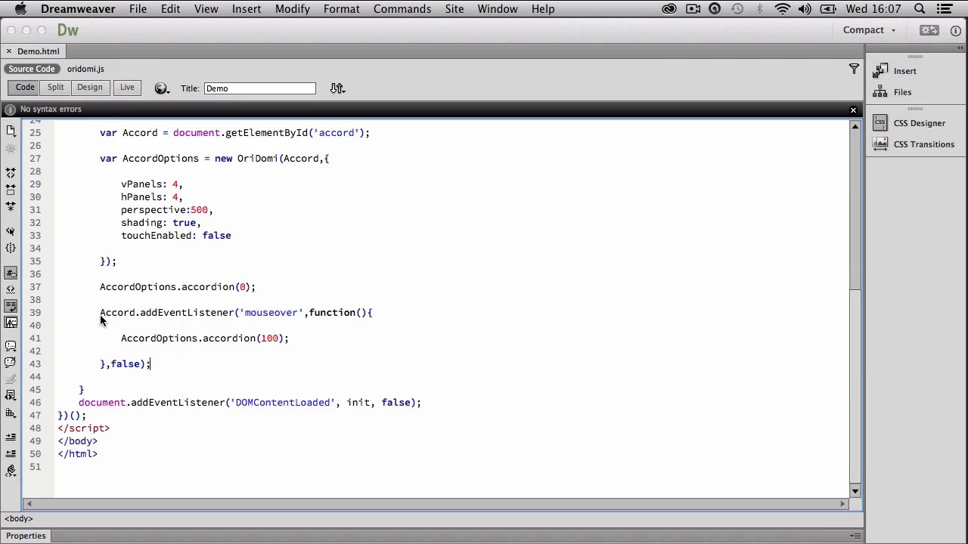Click the info icon beside No syntax errors
This screenshot has width=968, height=544.
[10, 110]
